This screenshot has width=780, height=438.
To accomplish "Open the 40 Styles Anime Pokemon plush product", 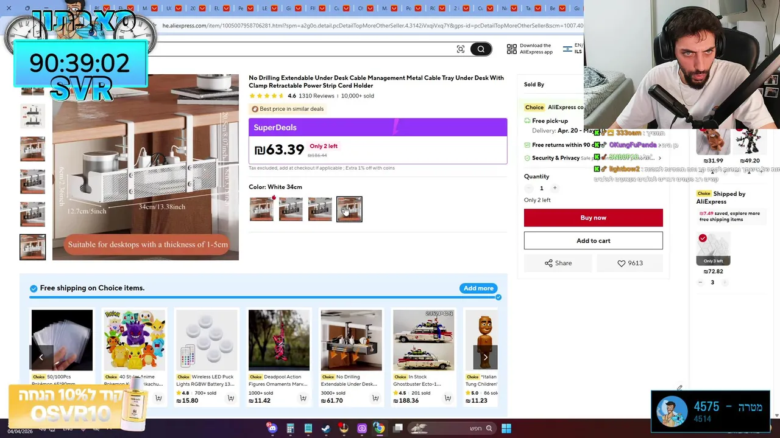I will 134,340.
